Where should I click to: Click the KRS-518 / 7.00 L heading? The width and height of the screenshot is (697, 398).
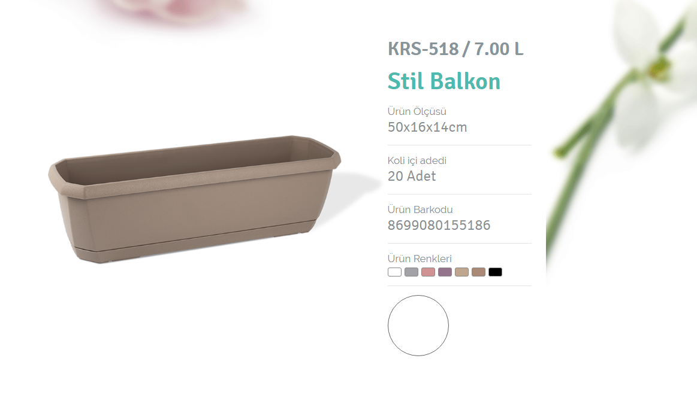pos(455,49)
